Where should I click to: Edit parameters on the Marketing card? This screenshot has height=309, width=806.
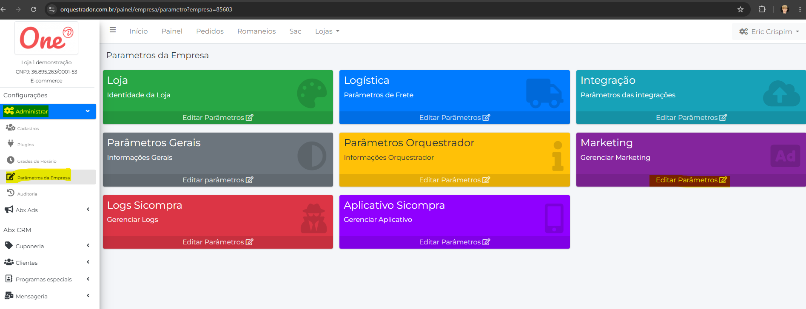pyautogui.click(x=691, y=180)
